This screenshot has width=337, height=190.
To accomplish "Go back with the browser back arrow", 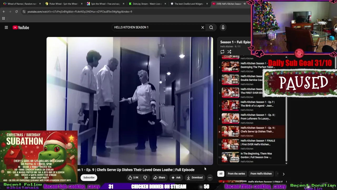I will click(x=4, y=12).
